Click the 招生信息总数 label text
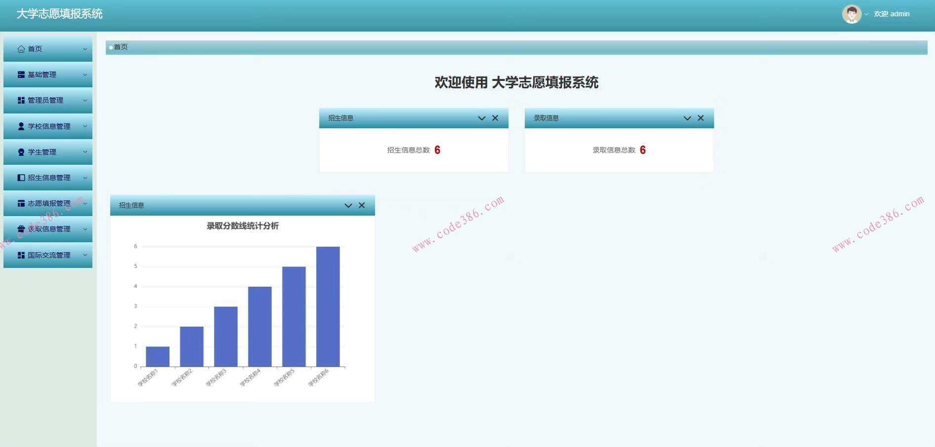The image size is (935, 447). pos(409,150)
